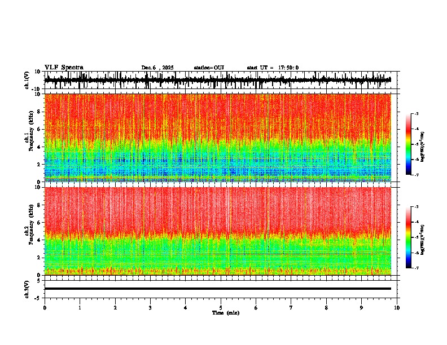
Task: Click the time axis tick label "3"
Action: coord(150,308)
